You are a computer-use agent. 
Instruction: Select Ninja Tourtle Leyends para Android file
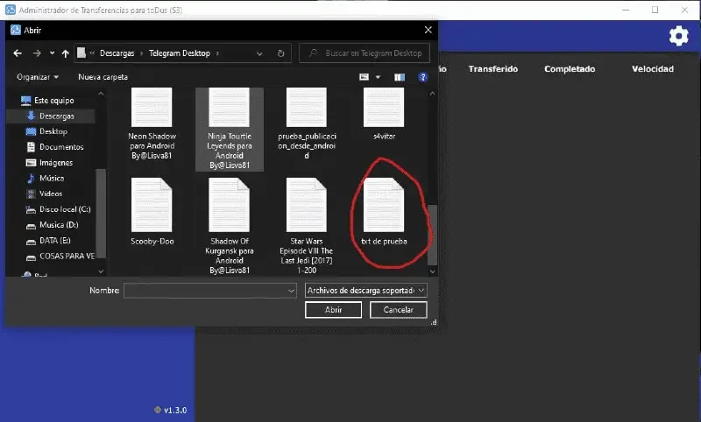[x=230, y=129]
